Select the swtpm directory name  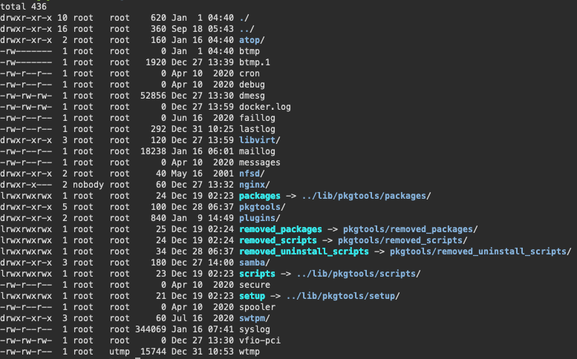252,318
